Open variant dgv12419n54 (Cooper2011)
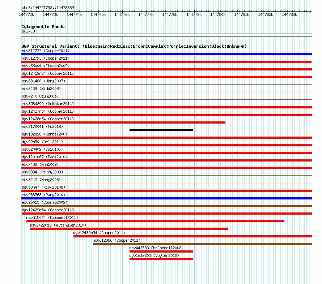322x284 pixels. click(48, 73)
